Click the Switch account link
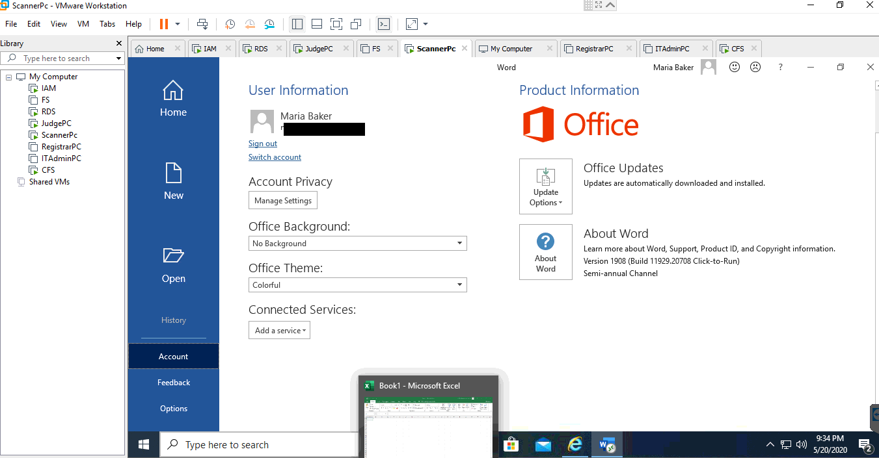 275,157
